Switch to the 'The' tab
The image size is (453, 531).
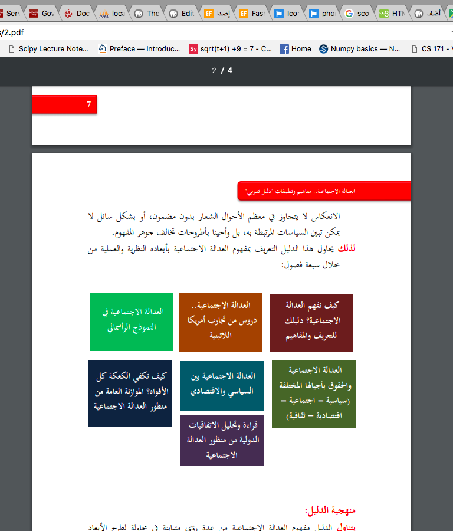coord(148,13)
